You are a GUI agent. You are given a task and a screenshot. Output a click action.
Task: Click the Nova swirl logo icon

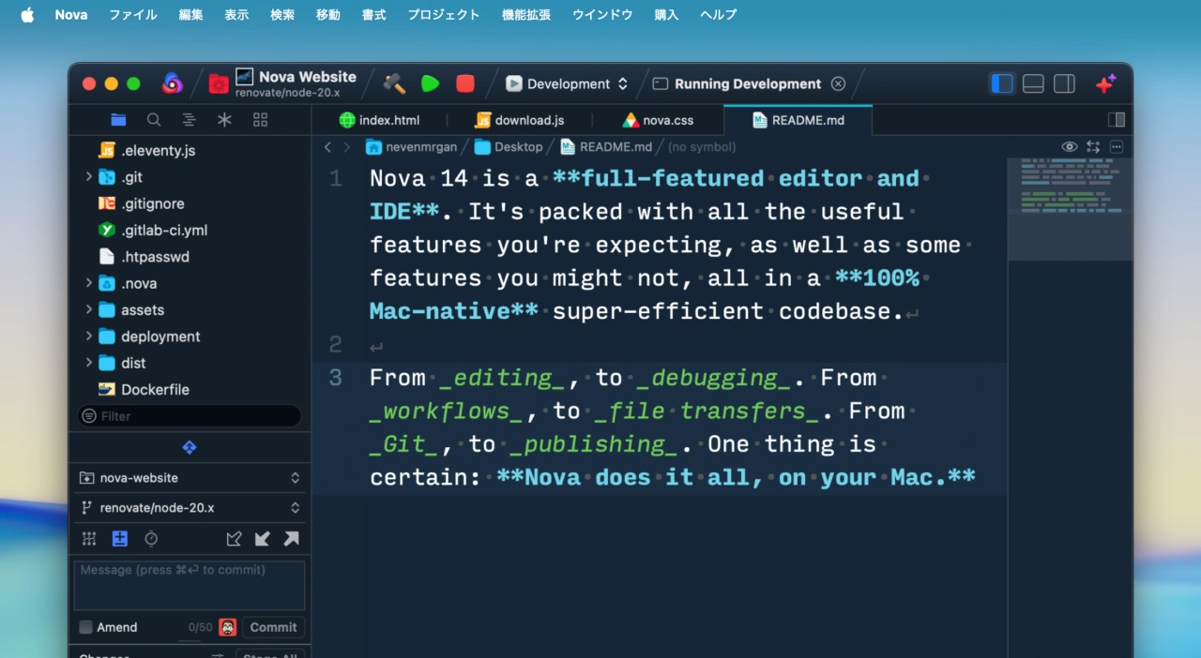pos(172,83)
